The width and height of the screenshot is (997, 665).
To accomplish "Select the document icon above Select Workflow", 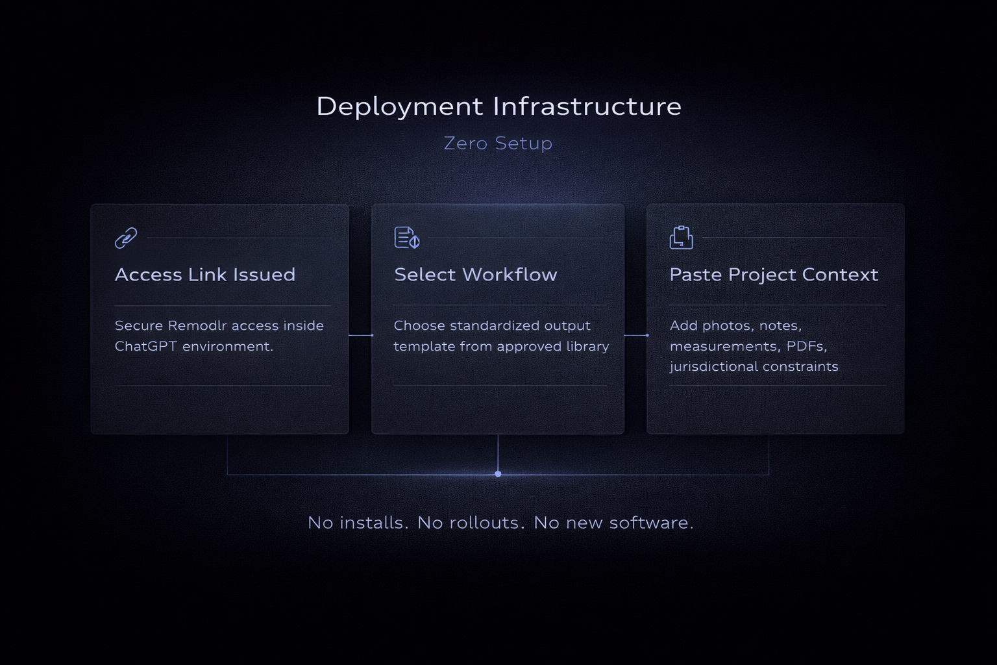I will pos(404,238).
